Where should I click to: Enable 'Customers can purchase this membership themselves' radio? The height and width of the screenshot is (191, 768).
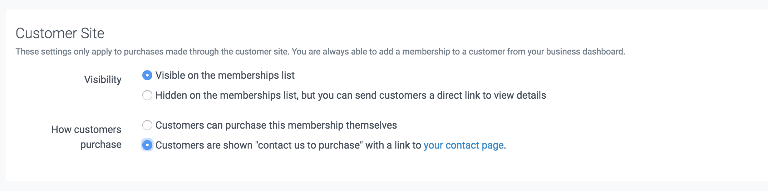(x=147, y=125)
